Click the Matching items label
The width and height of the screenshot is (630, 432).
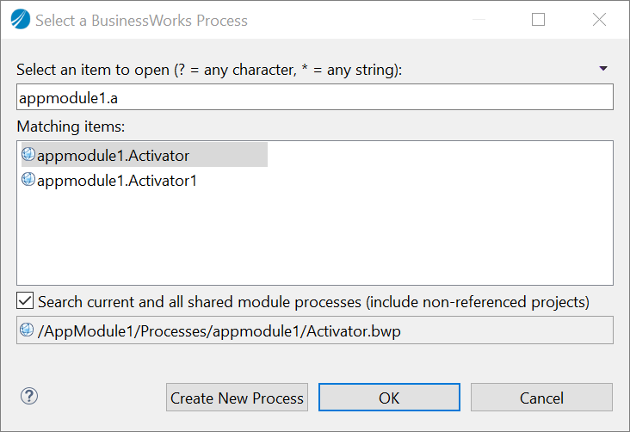[71, 127]
